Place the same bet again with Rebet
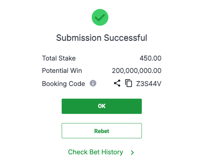 click(102, 131)
